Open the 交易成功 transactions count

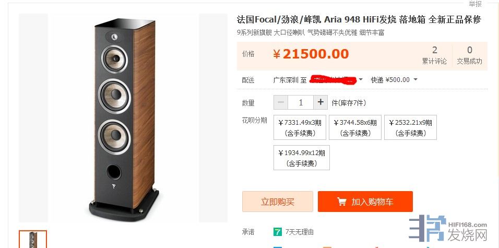[x=469, y=55]
